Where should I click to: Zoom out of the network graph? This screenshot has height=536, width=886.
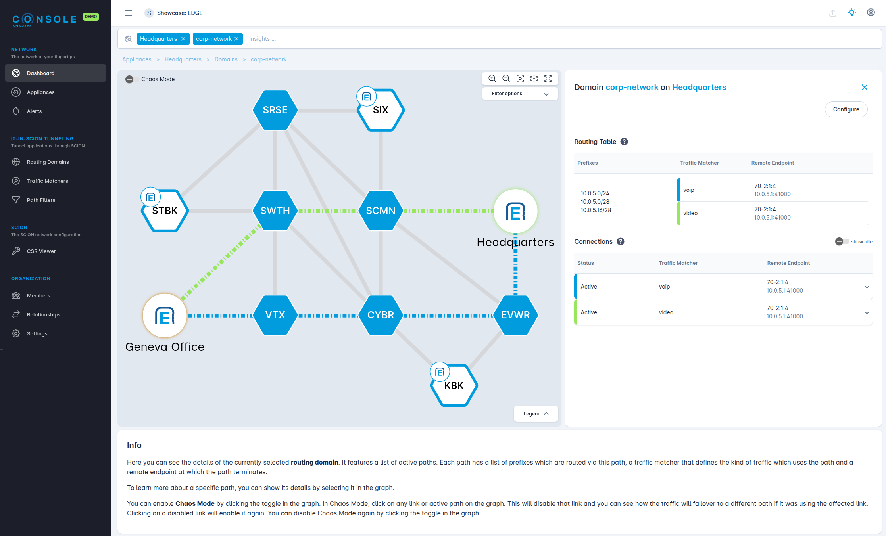(x=506, y=78)
